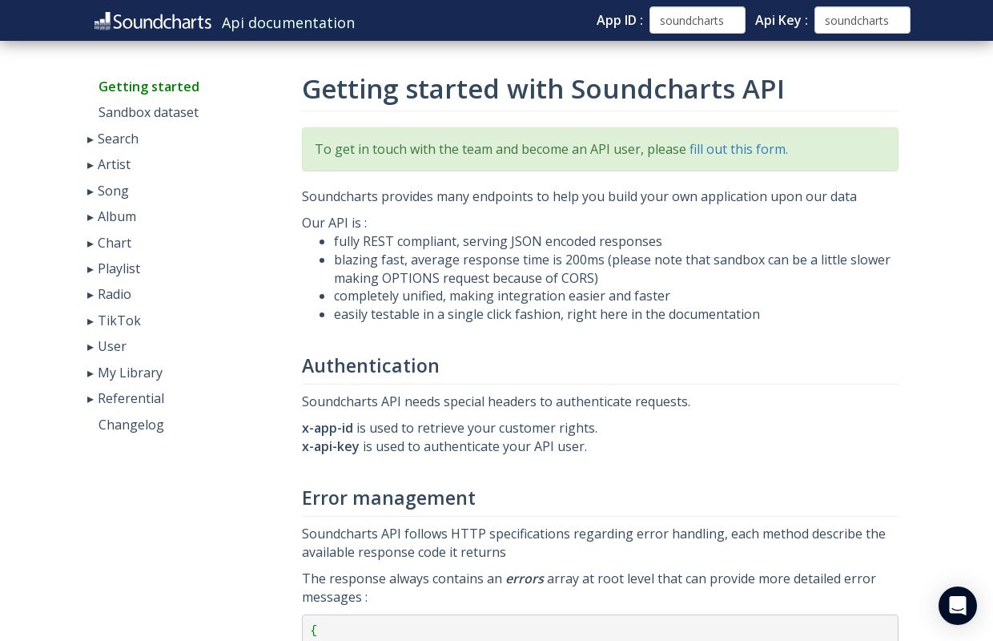Image resolution: width=993 pixels, height=641 pixels.
Task: Open the Intercom chat bubble
Action: coord(958,606)
